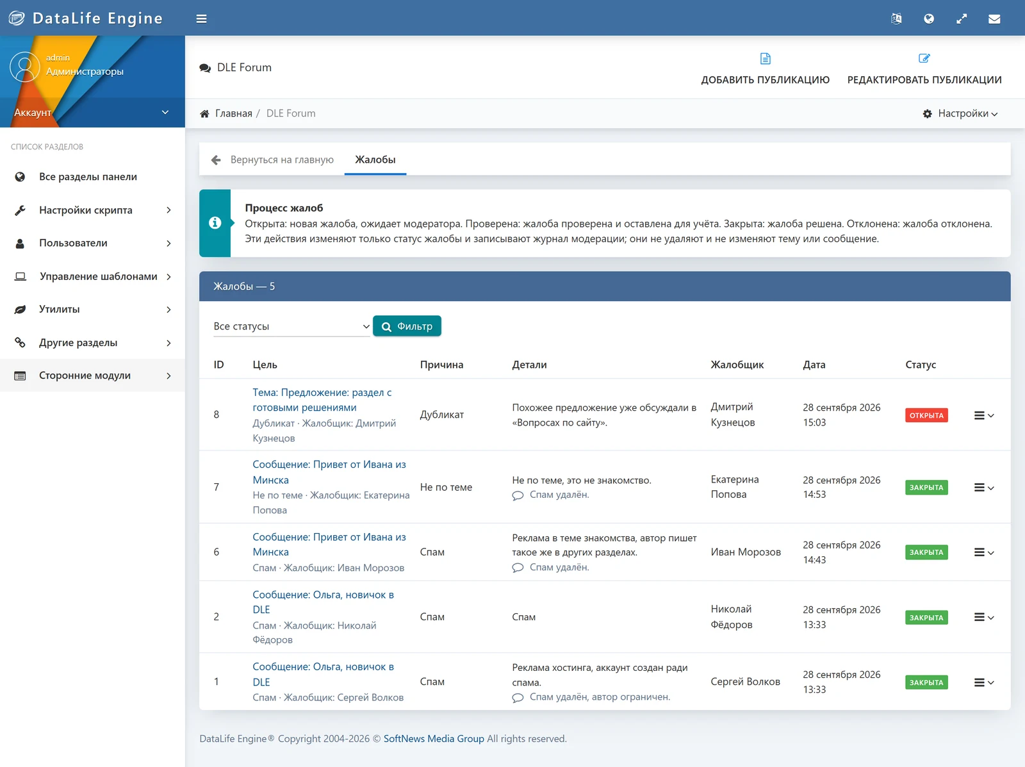Screen dimensions: 1025x767
Task: Open the Настройки dropdown in breadcrumb bar
Action: tap(960, 113)
